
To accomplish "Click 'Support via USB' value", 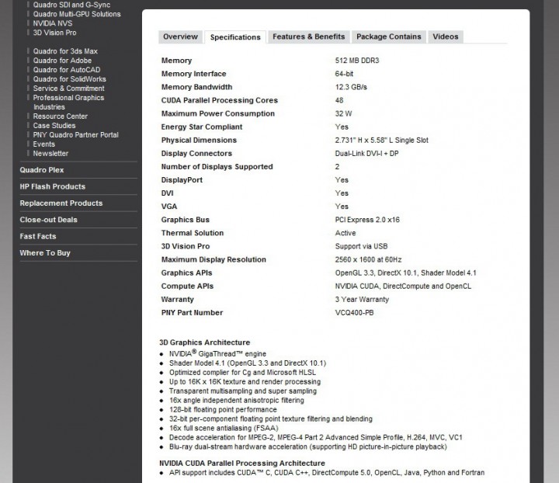I will [361, 246].
